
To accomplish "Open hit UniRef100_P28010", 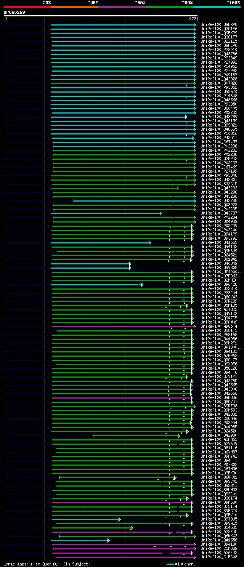I will coord(219,50).
